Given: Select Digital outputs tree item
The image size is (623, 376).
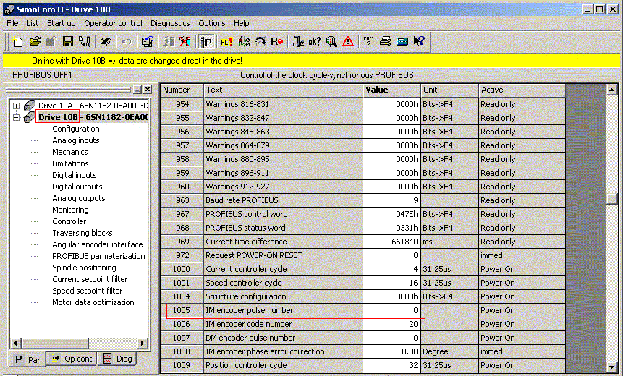Looking at the screenshot, I should coord(77,187).
